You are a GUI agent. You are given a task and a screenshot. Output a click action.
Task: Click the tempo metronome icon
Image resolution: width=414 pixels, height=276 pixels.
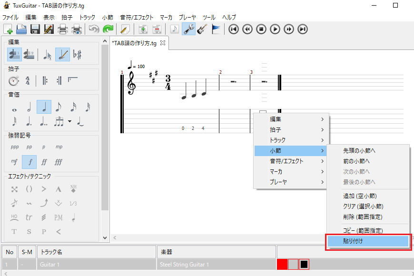14,81
